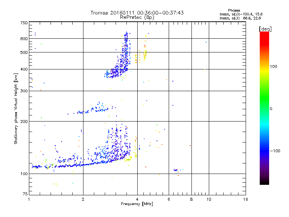Viewport: 289px width, 217px height.
Task: Click the "500" height tick label
Action: point(24,52)
